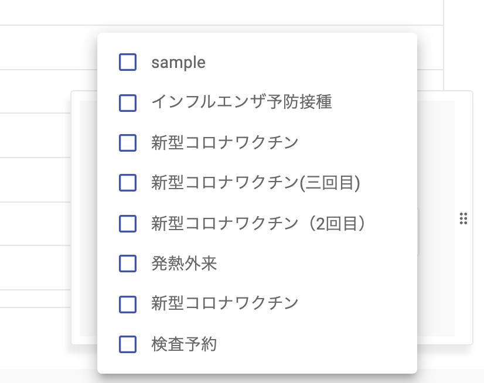The height and width of the screenshot is (383, 484).
Task: Toggle the 新型コロナワクチン(三回目) checkbox
Action: [128, 183]
